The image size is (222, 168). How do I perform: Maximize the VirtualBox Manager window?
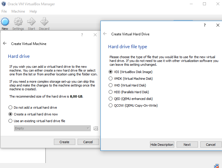[x=204, y=4]
